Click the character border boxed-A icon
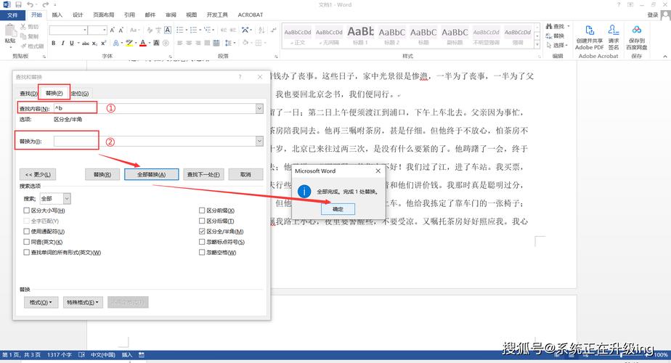This screenshot has width=671, height=363. pos(168,30)
